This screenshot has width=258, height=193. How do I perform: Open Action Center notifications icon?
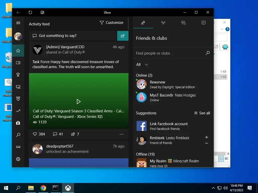pyautogui.click(x=250, y=188)
